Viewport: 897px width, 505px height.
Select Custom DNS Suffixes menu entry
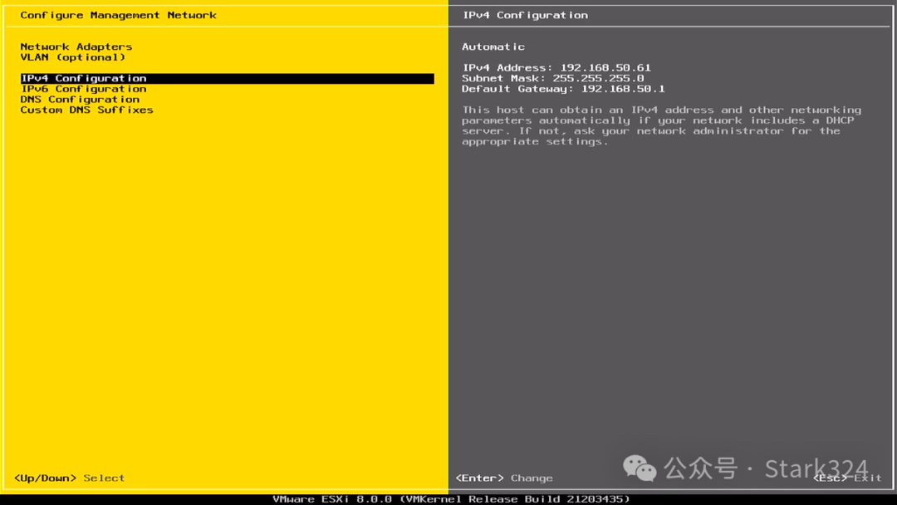tap(87, 110)
